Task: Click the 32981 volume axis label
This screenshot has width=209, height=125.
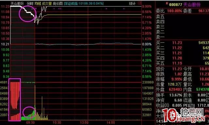Action: [x=147, y=115]
